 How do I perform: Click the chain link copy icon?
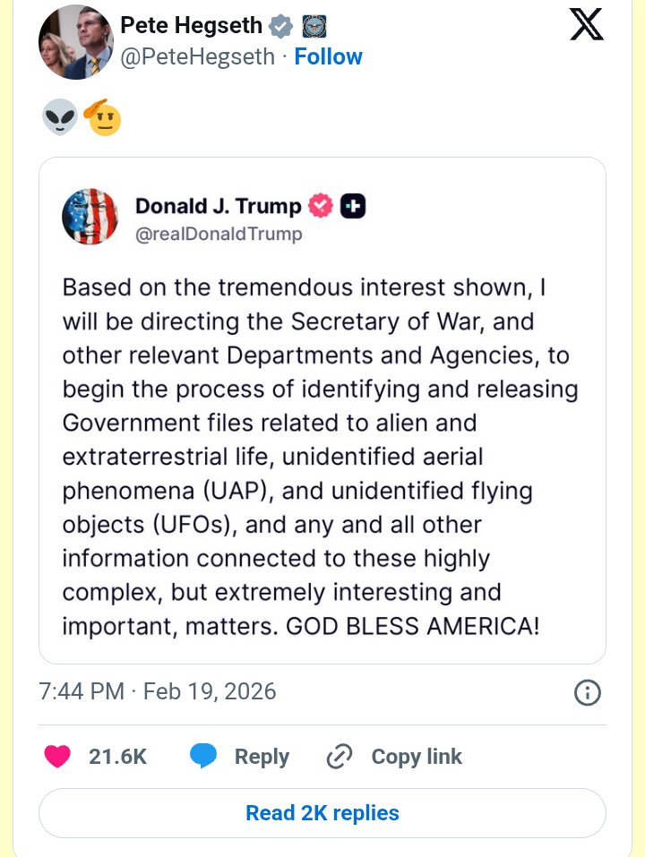[340, 757]
